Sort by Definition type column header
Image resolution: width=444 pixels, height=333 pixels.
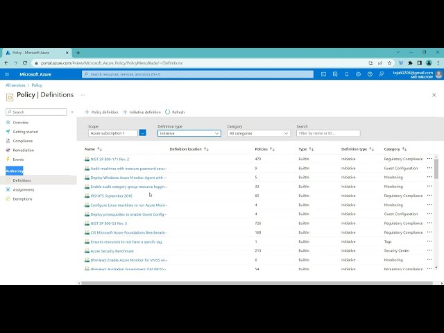click(357, 149)
